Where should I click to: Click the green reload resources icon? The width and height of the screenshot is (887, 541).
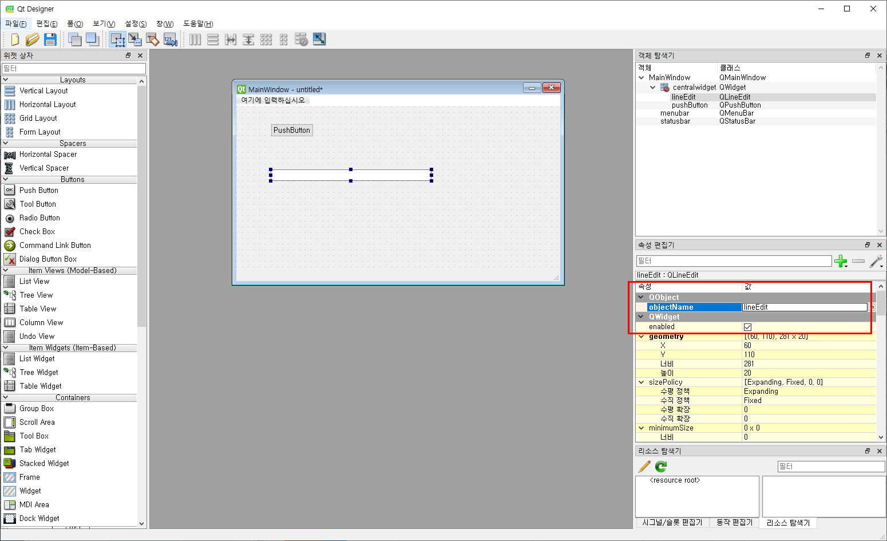pyautogui.click(x=661, y=467)
